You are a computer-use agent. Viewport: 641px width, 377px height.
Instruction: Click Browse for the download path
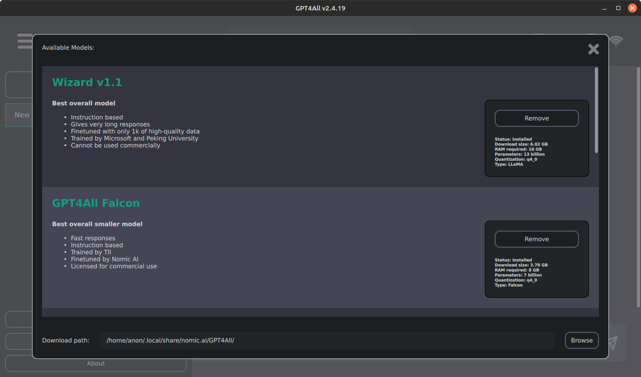582,340
